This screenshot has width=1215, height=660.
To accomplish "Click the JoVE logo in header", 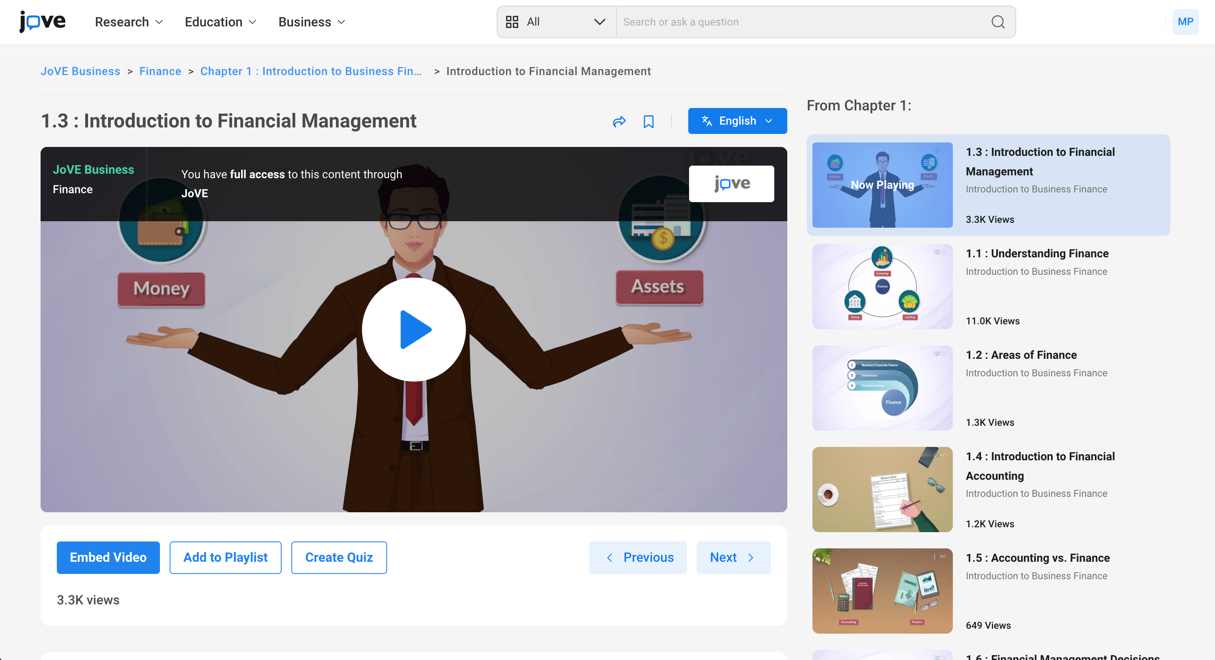I will [x=43, y=22].
